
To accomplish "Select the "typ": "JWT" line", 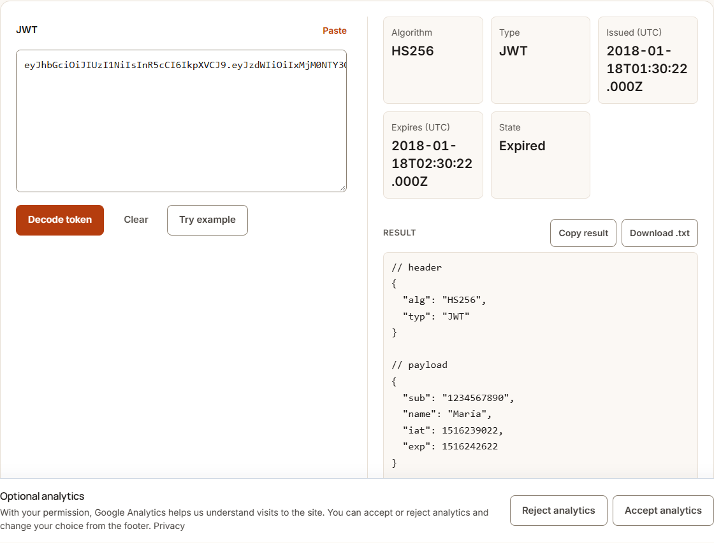I will click(x=436, y=316).
